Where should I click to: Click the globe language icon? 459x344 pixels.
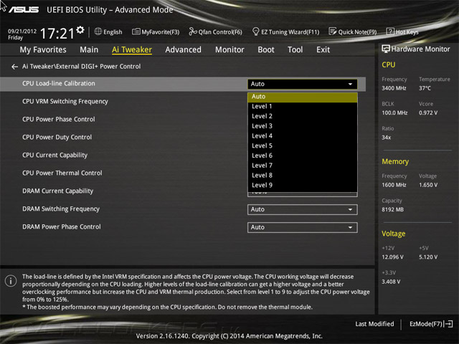click(98, 32)
